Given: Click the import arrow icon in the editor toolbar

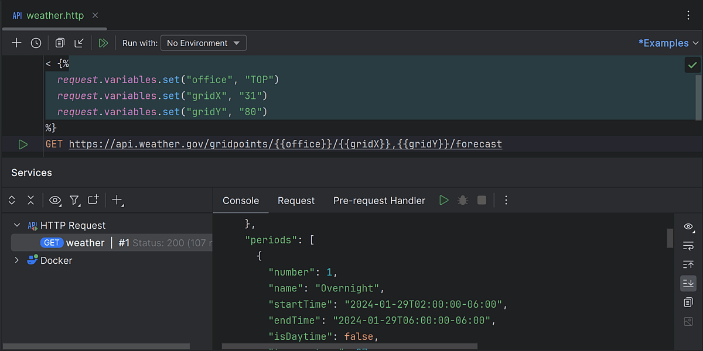Looking at the screenshot, I should click(79, 43).
